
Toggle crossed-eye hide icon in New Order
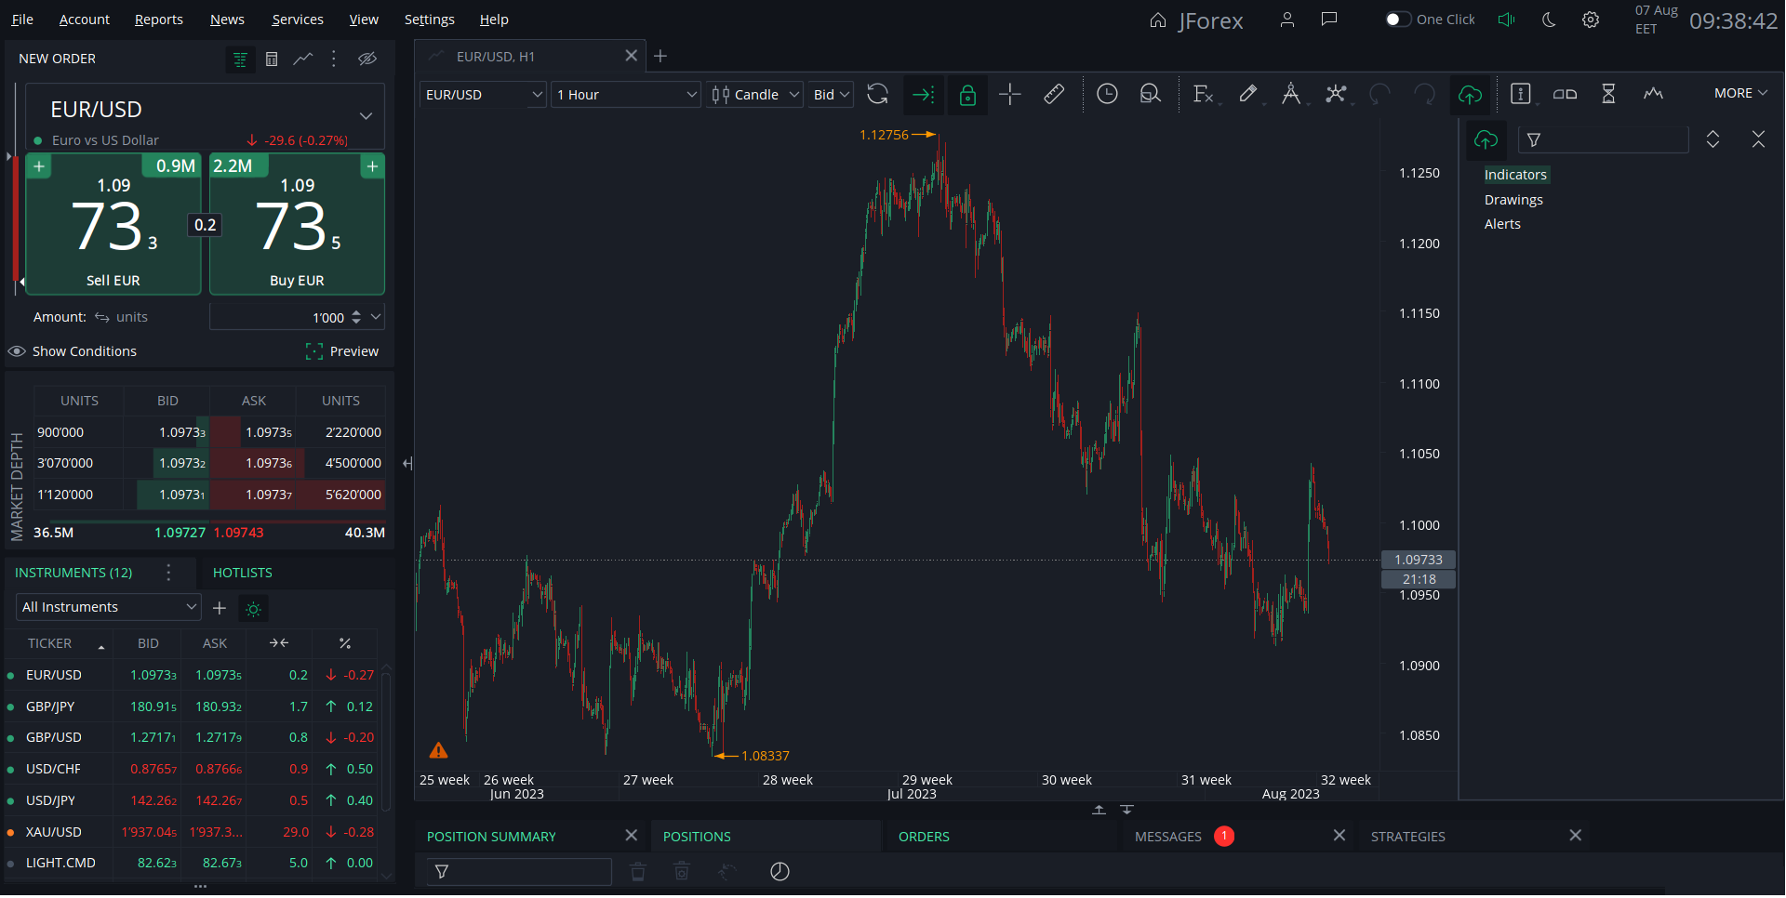tap(367, 59)
